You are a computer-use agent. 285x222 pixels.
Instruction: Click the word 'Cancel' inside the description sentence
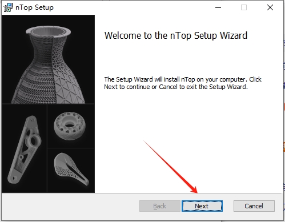click(168, 87)
